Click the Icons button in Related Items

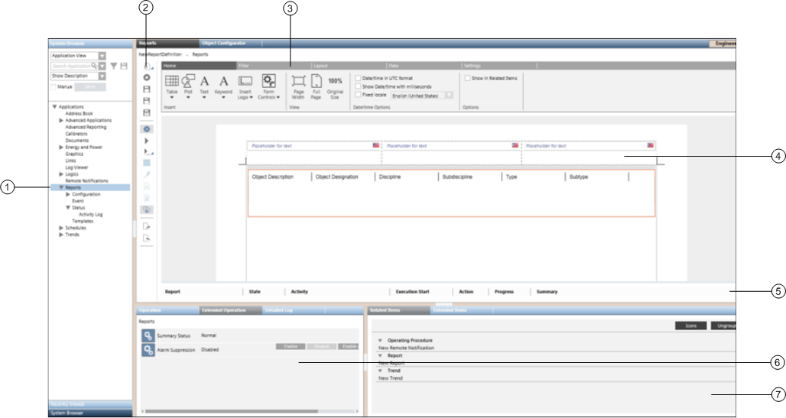[690, 326]
